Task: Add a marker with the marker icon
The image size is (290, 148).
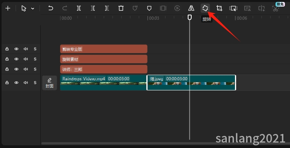Action: pyautogui.click(x=149, y=8)
